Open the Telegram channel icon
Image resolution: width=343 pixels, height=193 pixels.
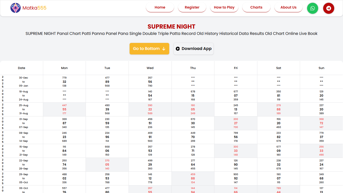[328, 8]
